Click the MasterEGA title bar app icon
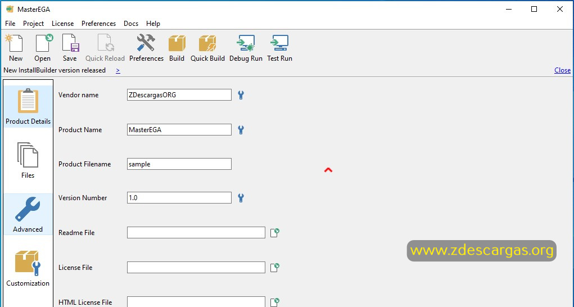The image size is (574, 307). [x=10, y=9]
